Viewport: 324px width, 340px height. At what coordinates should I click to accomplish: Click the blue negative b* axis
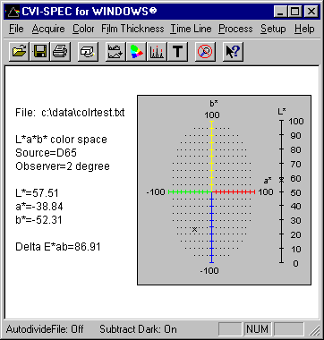(211, 227)
